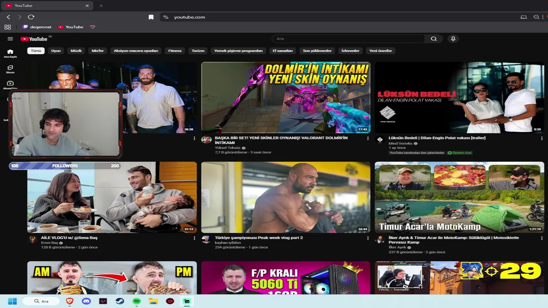Click the YouTube logo in the header
548x308 pixels.
(x=34, y=39)
